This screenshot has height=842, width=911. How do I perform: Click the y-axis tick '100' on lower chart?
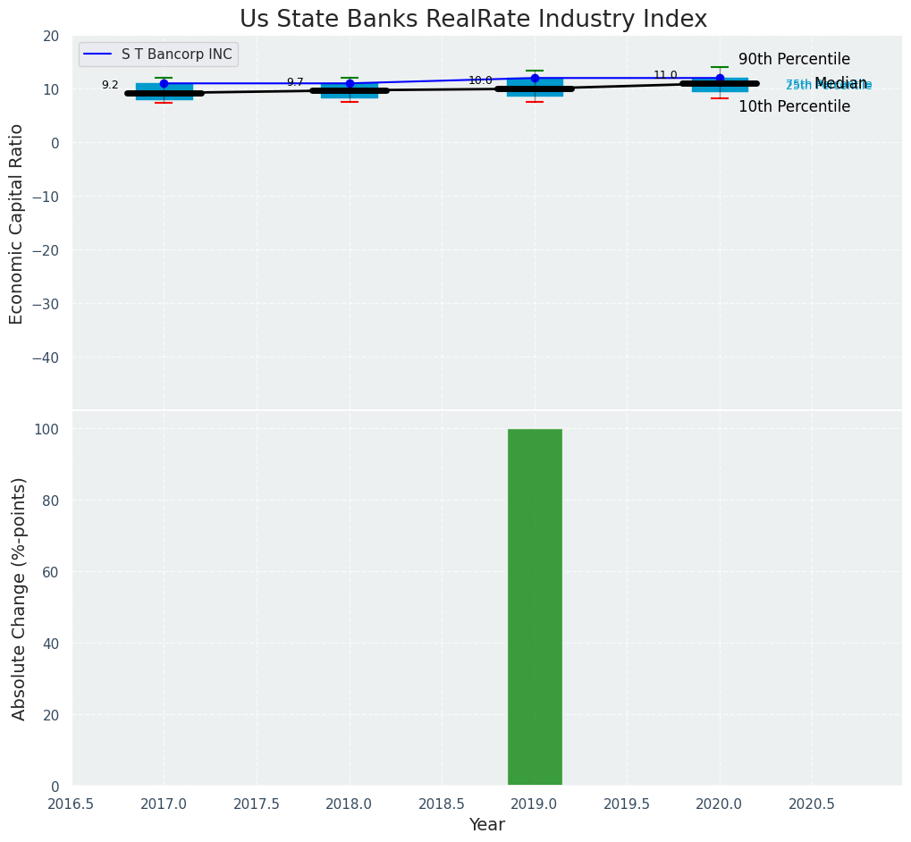47,429
